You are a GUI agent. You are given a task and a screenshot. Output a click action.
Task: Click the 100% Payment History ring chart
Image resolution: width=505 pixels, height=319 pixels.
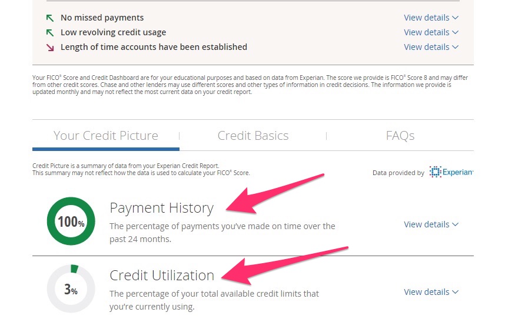(x=71, y=221)
